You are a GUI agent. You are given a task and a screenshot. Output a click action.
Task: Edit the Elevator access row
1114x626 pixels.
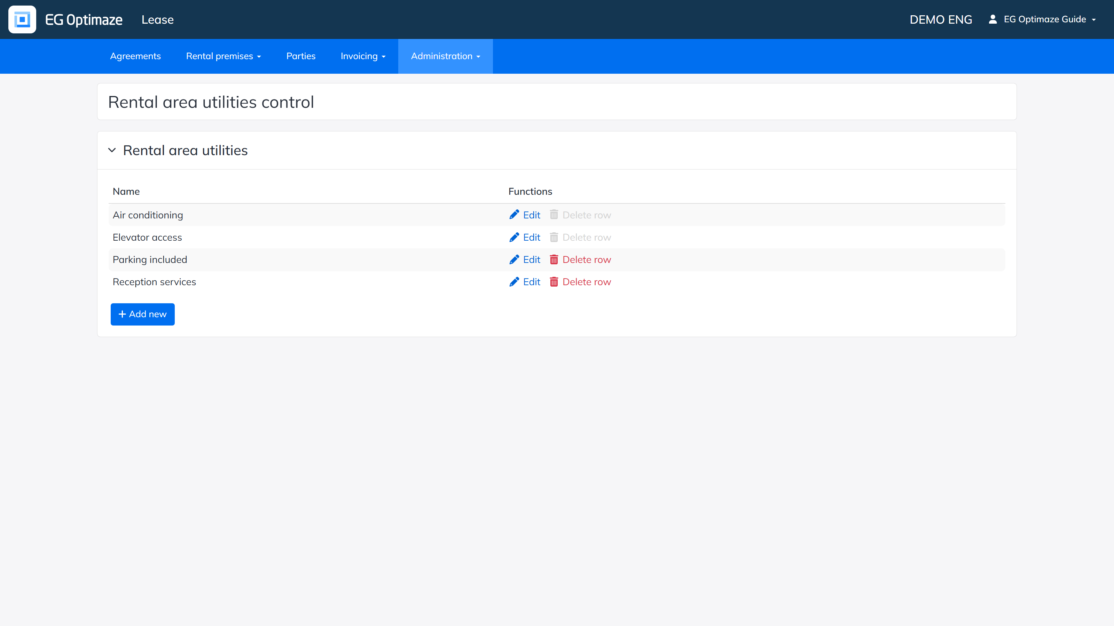(x=525, y=237)
